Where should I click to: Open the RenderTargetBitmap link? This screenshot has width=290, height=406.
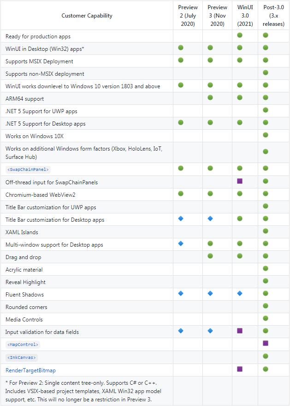(30, 370)
